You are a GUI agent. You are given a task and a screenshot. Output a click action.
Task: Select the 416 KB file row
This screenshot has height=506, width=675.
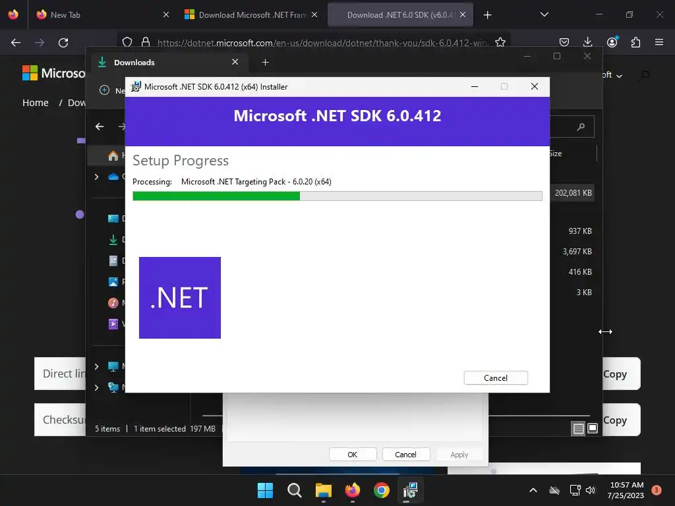coord(580,272)
